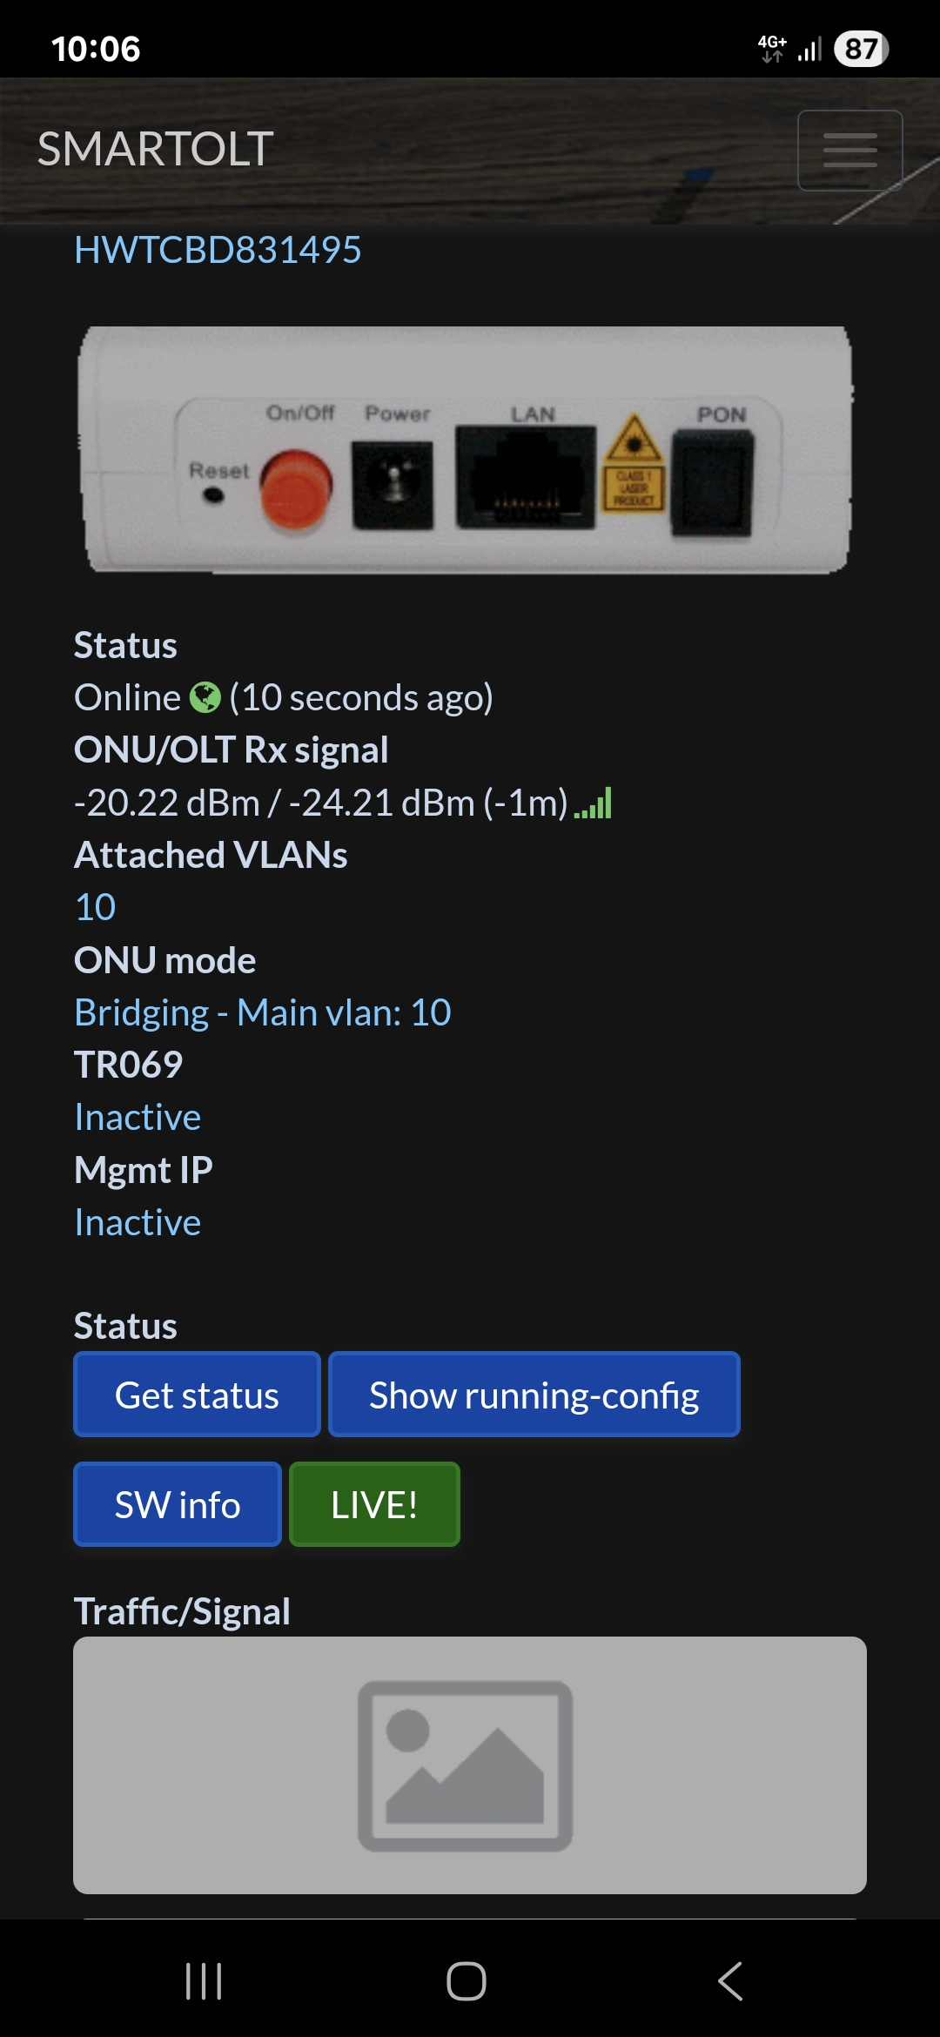This screenshot has width=940, height=2037.
Task: Open the hamburger navigation menu
Action: (849, 151)
